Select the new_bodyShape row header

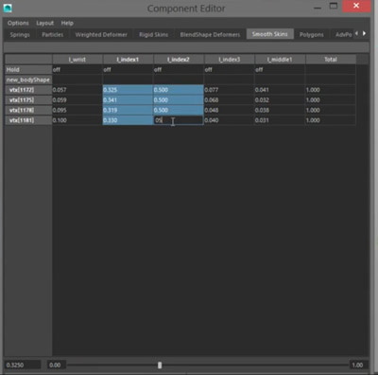click(28, 80)
